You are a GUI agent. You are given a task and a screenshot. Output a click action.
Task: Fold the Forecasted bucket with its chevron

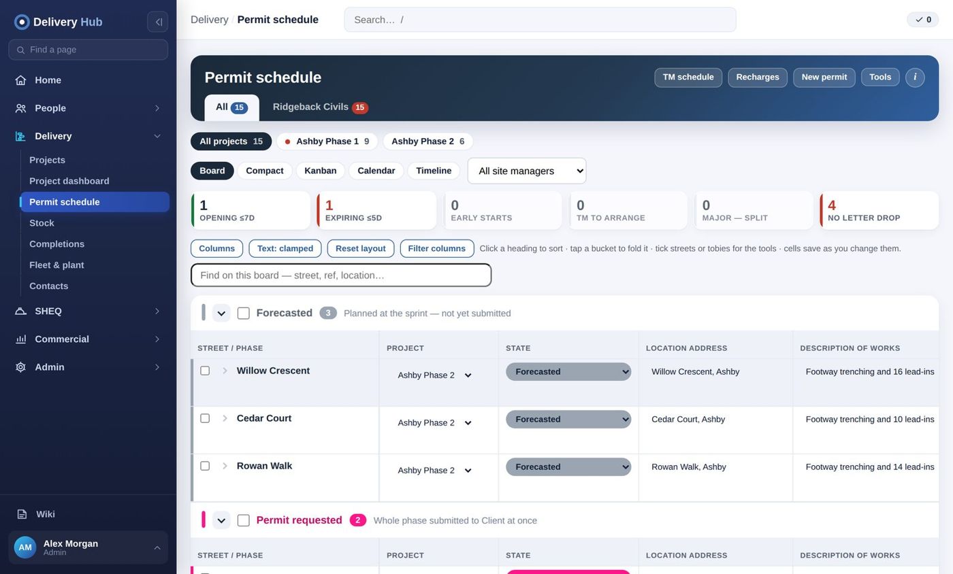pyautogui.click(x=221, y=314)
